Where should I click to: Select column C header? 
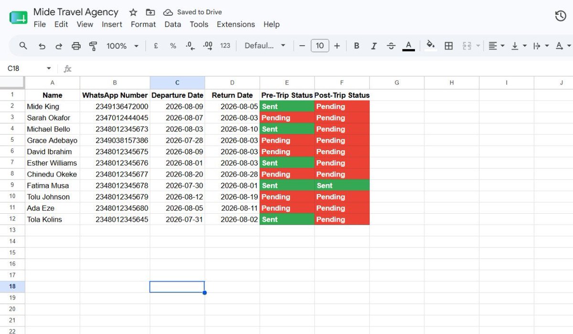(177, 83)
